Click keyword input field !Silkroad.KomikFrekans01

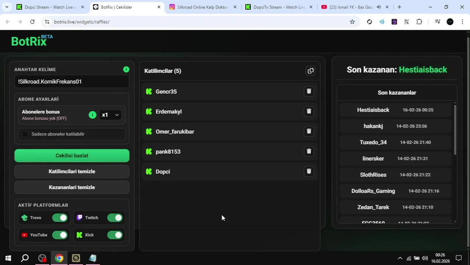tap(72, 82)
